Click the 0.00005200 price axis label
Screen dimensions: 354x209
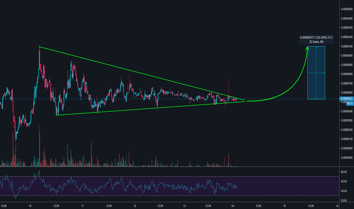(x=347, y=130)
